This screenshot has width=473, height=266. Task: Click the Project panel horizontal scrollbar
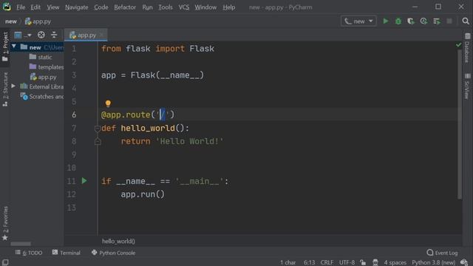coord(21,244)
